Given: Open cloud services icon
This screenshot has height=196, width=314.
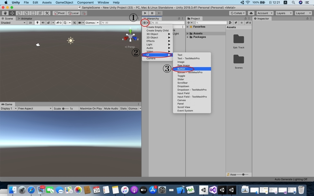Looking at the screenshot, I should click(251, 13).
